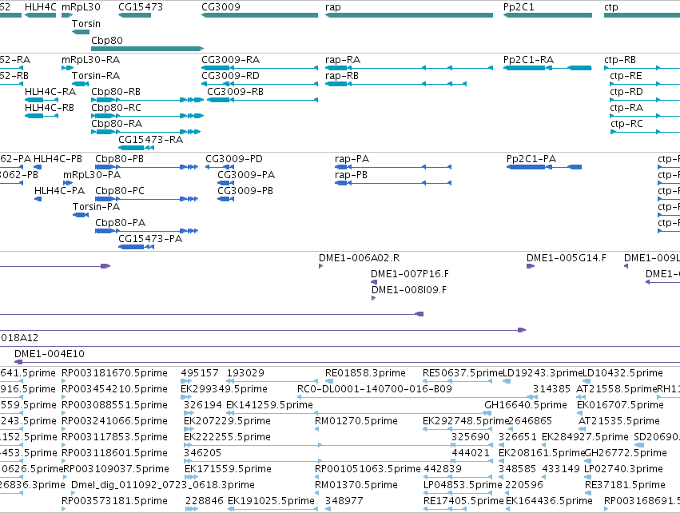Click EST RM01270.5prime
680x513 pixels.
(356, 421)
